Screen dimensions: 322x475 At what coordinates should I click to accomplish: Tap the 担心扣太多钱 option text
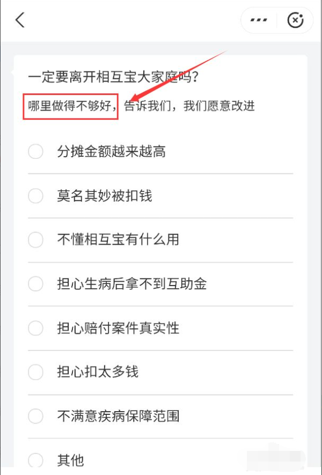click(98, 371)
